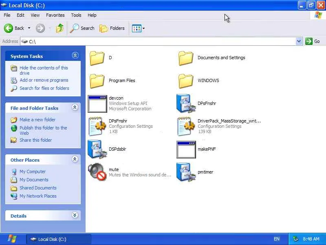
Task: Select the mute speaker icon
Action: [97, 172]
